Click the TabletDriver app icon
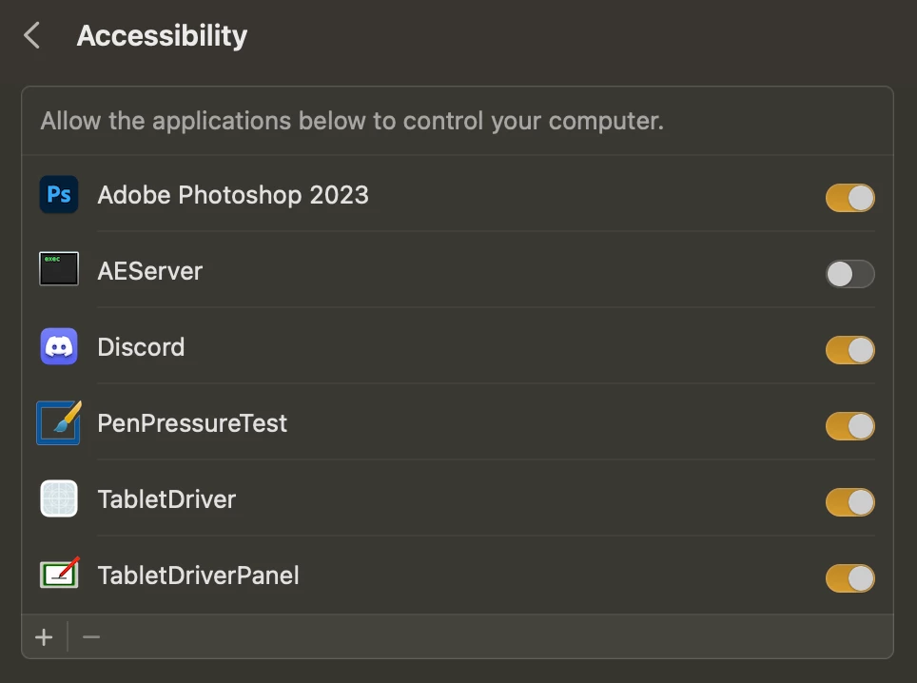This screenshot has width=917, height=683. click(x=59, y=499)
